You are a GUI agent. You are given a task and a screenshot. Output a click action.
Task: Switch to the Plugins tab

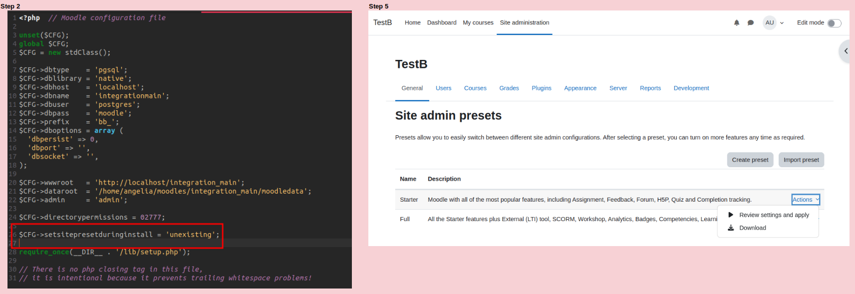[x=541, y=88]
